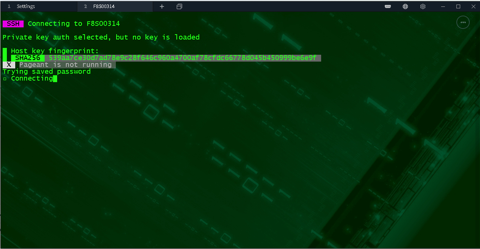480x249 pixels.
Task: Open the tab overview windows icon
Action: tap(179, 6)
